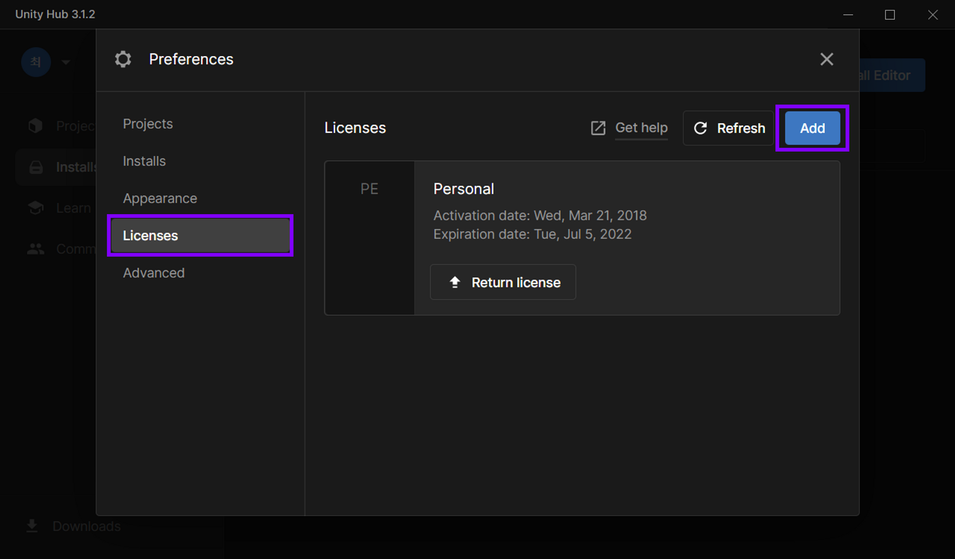Image resolution: width=955 pixels, height=559 pixels.
Task: Return the Personal license
Action: pyautogui.click(x=503, y=282)
